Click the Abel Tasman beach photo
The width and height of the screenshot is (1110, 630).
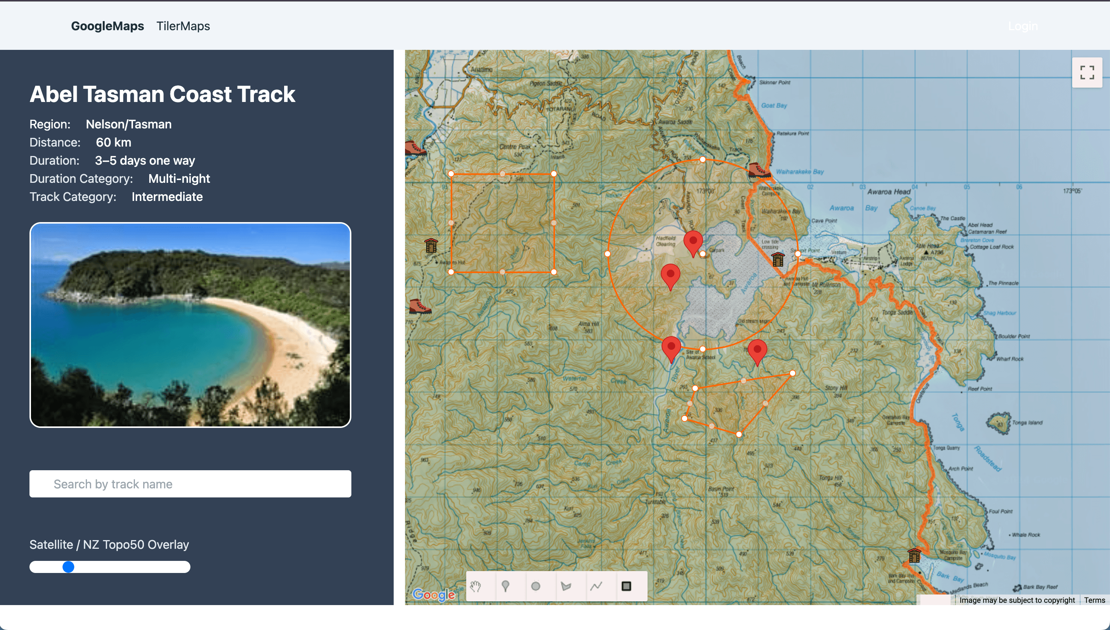[190, 325]
